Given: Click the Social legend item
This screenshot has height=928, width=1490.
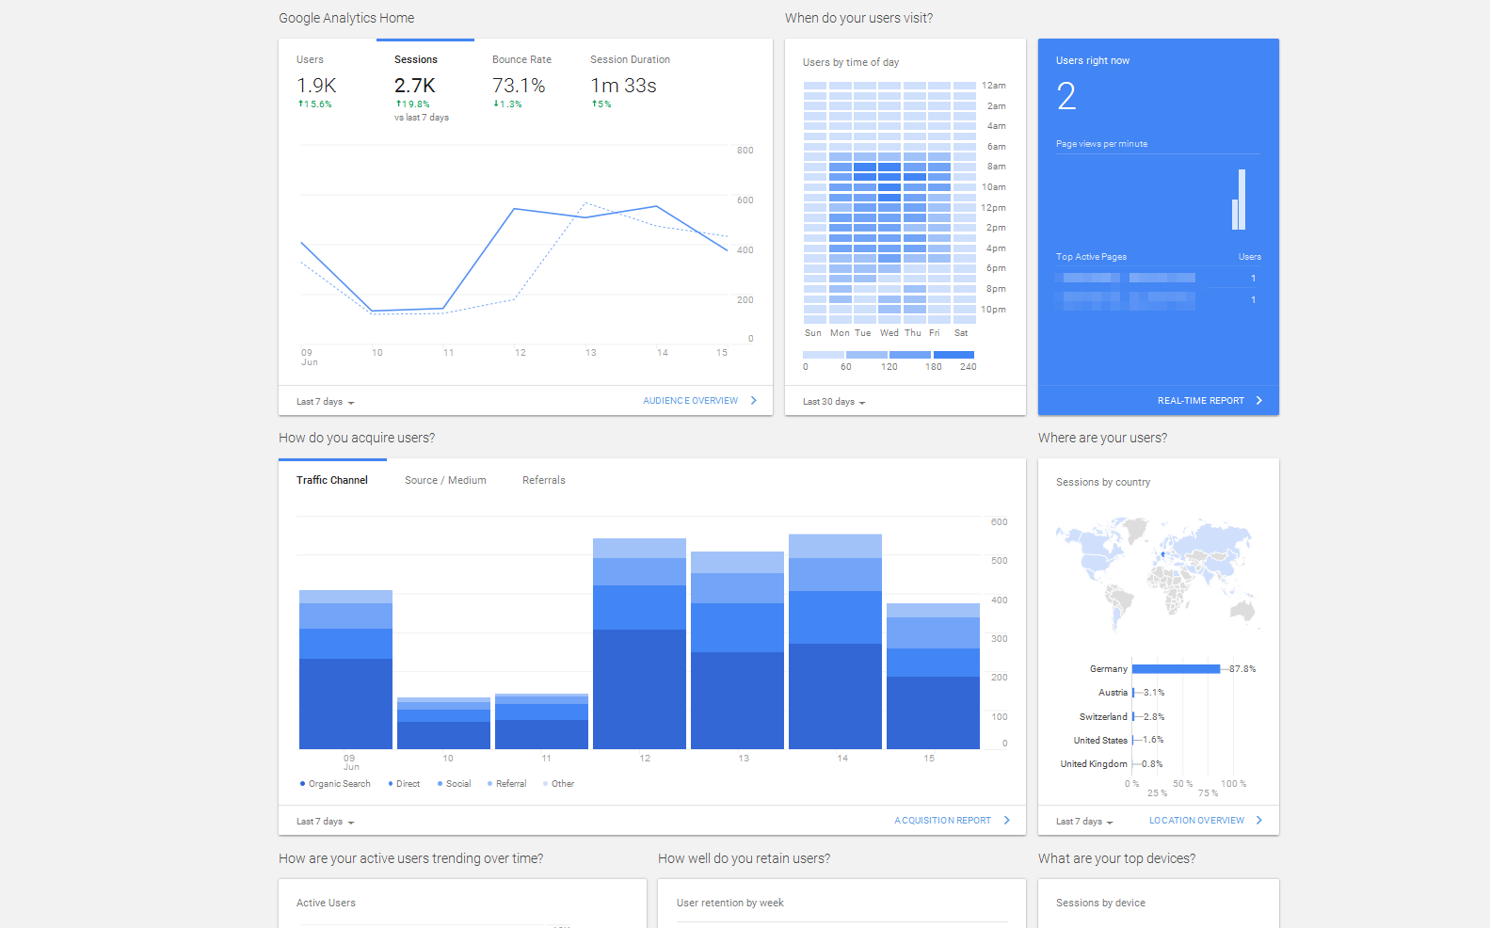Looking at the screenshot, I should point(455,784).
